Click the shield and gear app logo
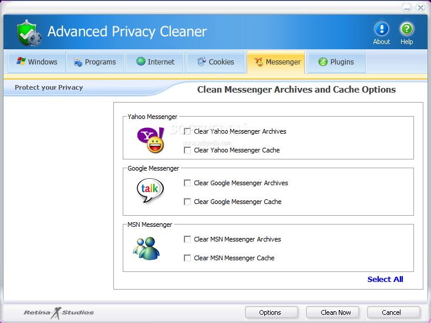This screenshot has height=323, width=431. point(29,33)
